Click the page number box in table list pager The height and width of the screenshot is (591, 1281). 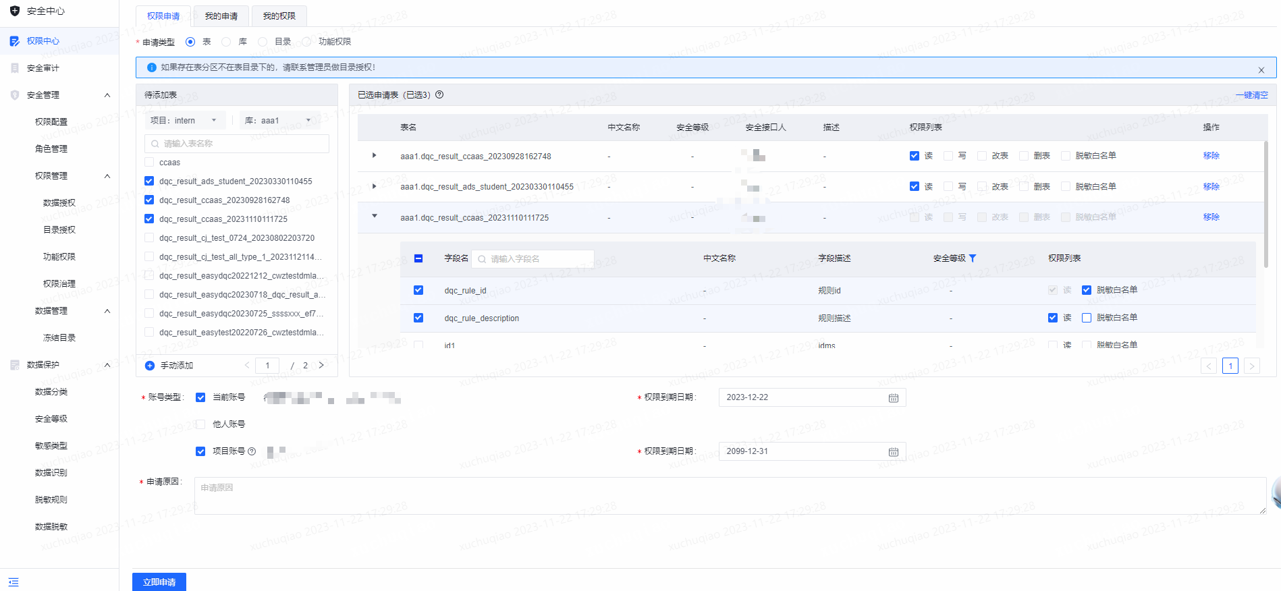pyautogui.click(x=267, y=366)
